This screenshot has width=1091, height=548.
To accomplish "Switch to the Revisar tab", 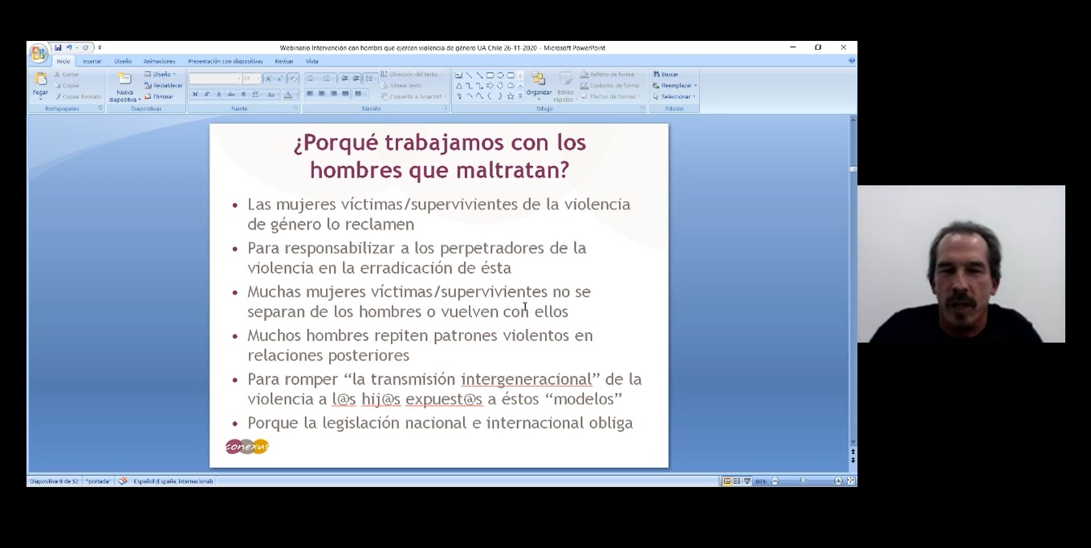I will click(284, 61).
